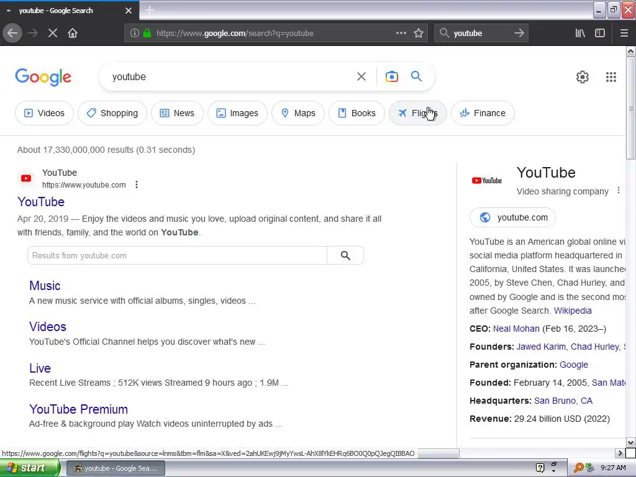
Task: Switch to the News filter
Action: [x=177, y=113]
